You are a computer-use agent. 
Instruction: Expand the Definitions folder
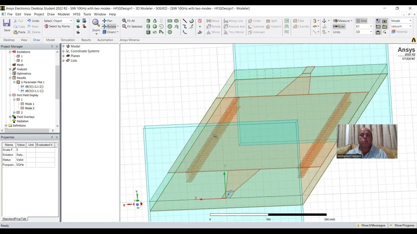(x=6, y=125)
